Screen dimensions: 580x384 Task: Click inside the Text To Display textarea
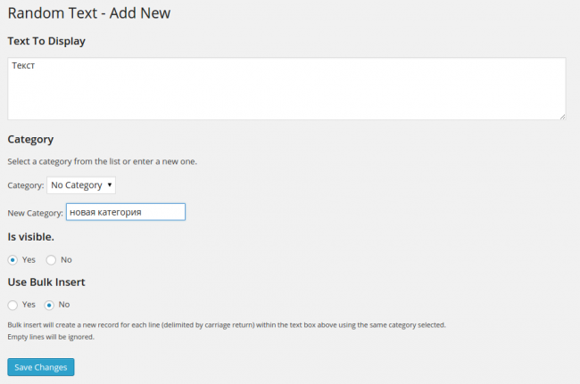pyautogui.click(x=286, y=89)
